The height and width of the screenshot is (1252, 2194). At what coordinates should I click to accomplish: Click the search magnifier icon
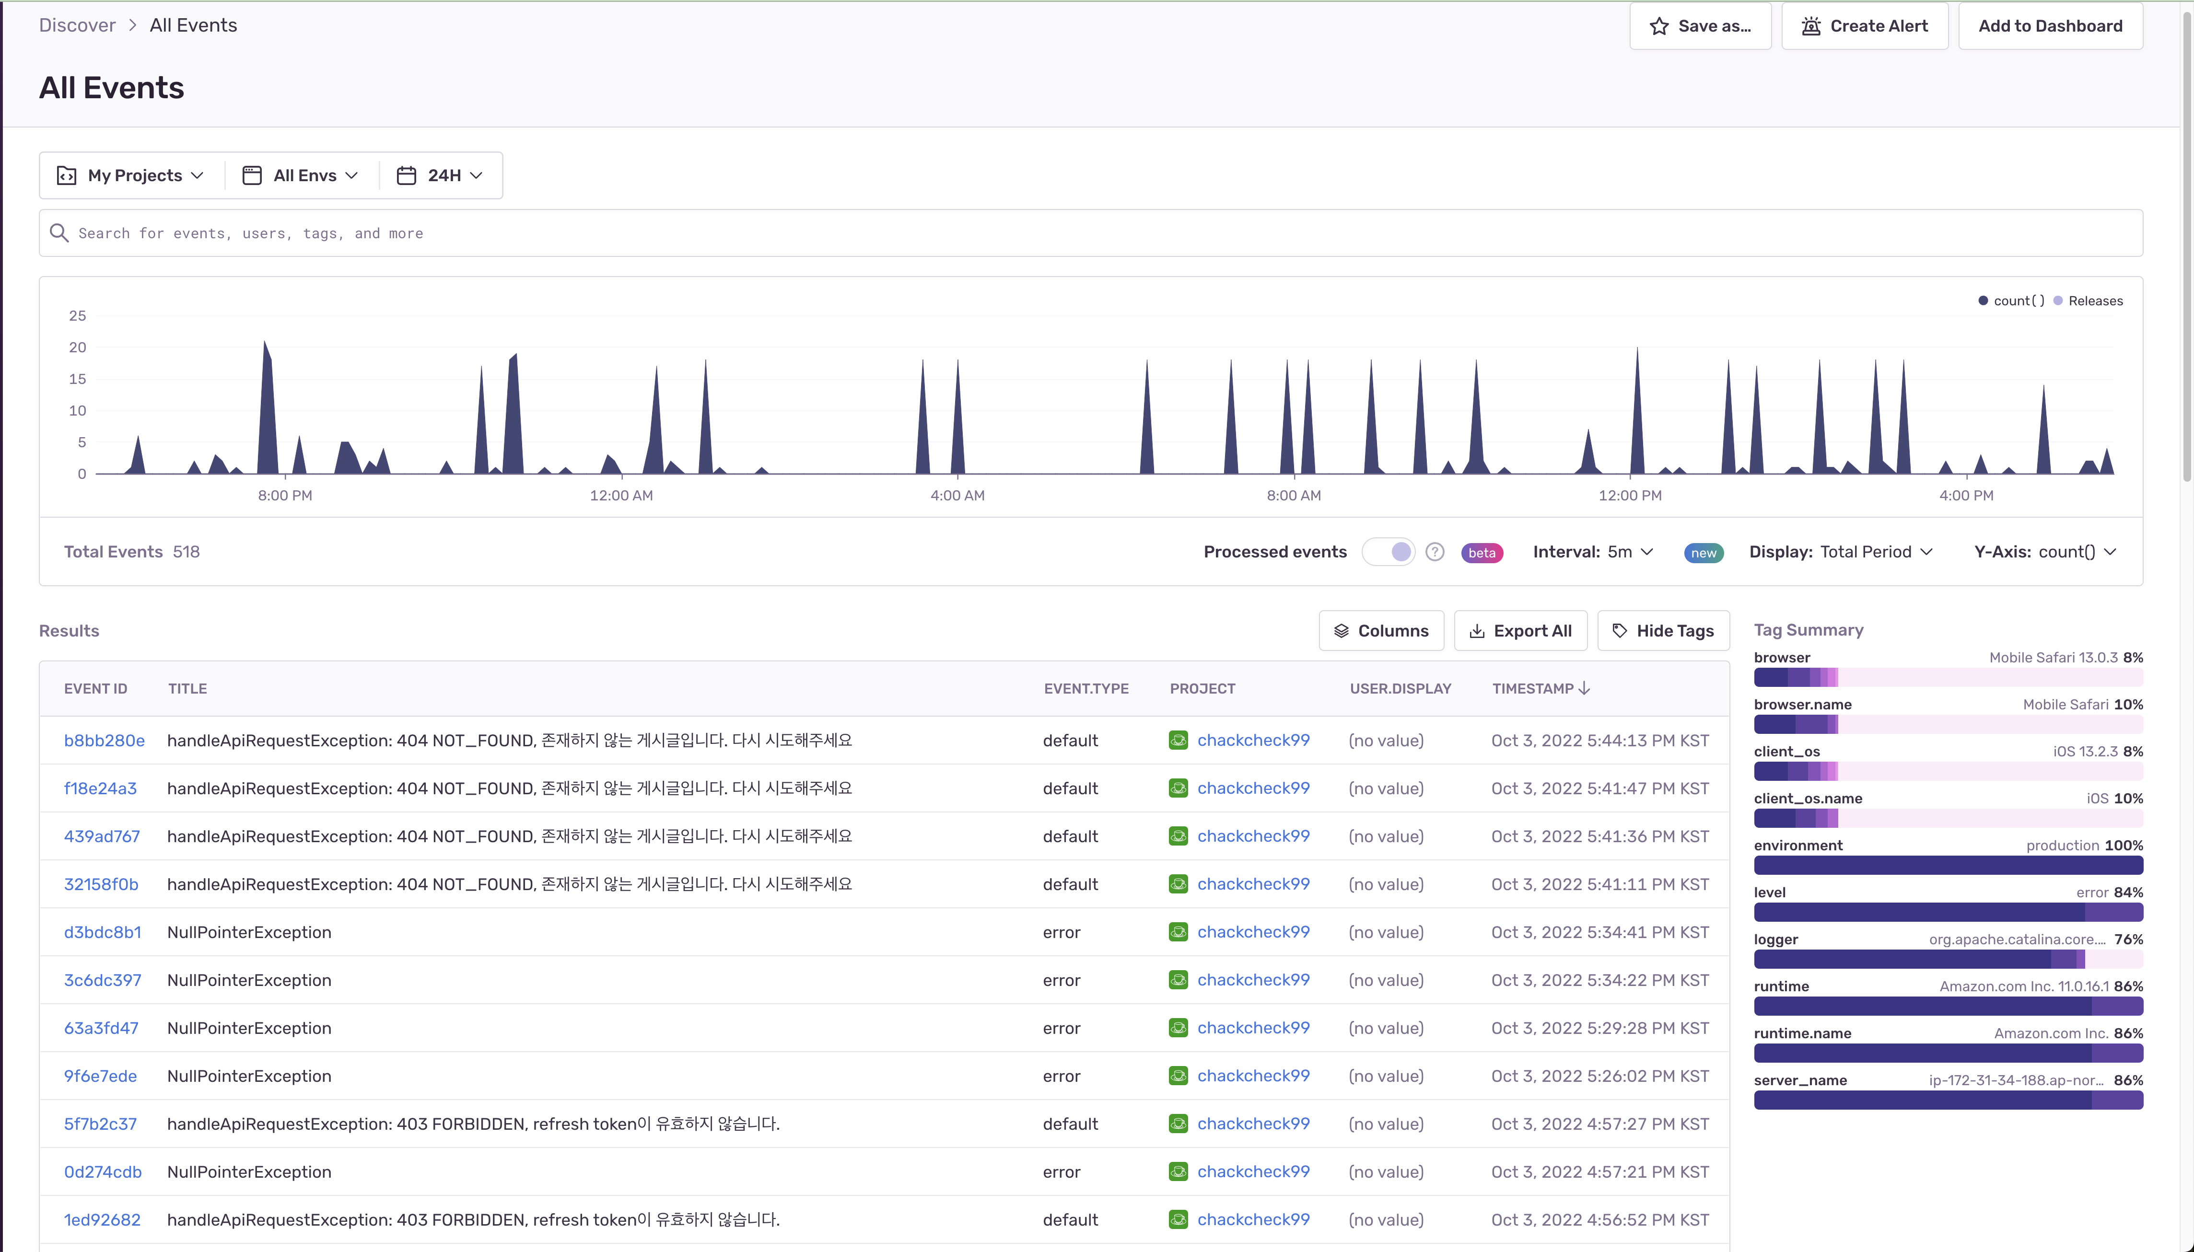[58, 233]
